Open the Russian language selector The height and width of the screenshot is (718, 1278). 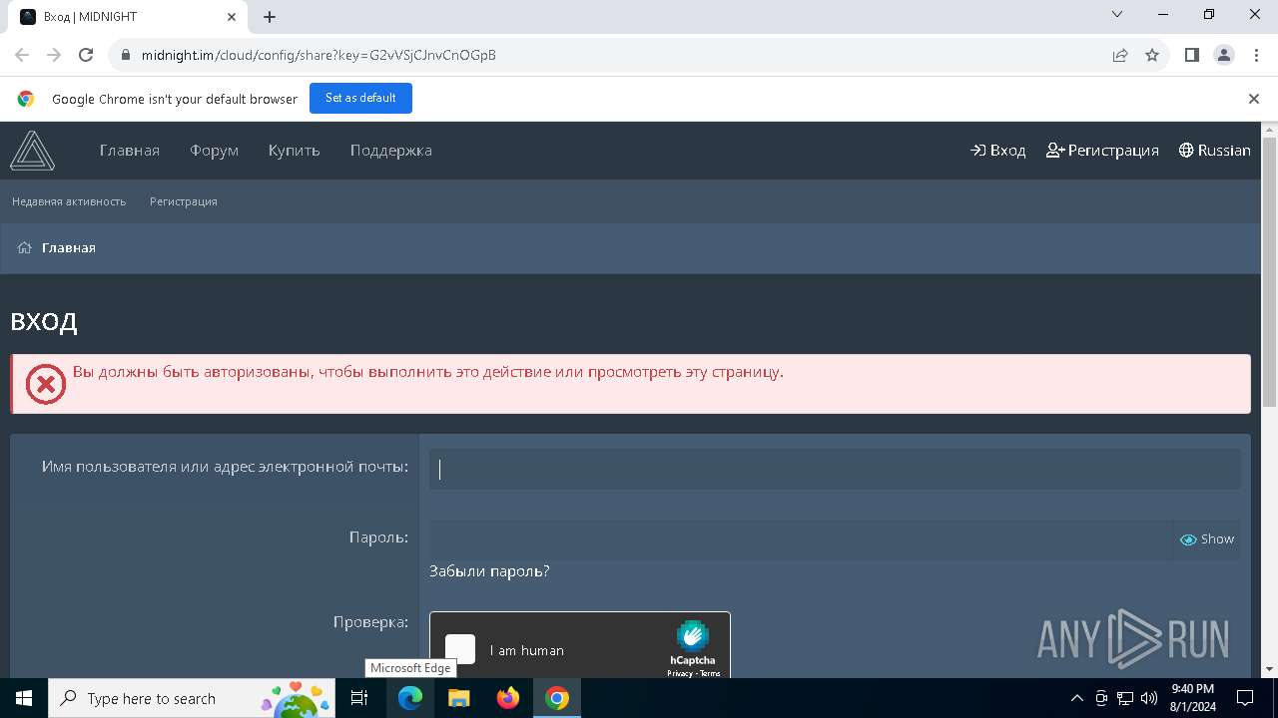1214,151
